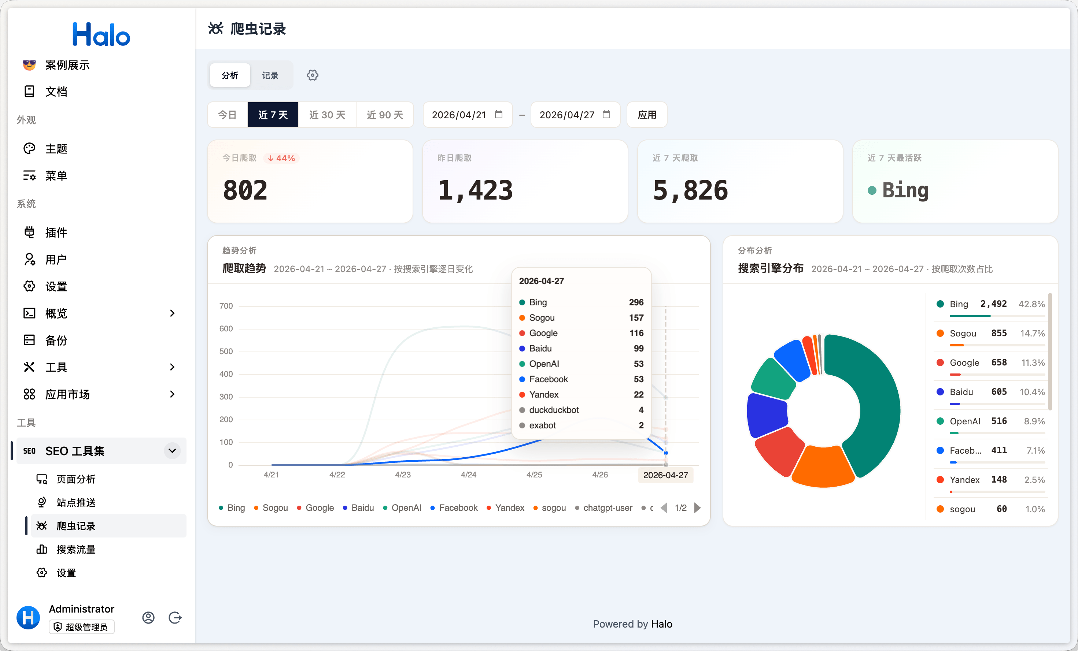Open 插件 plugin menu icon
Screen dimensions: 1078x651
point(29,232)
